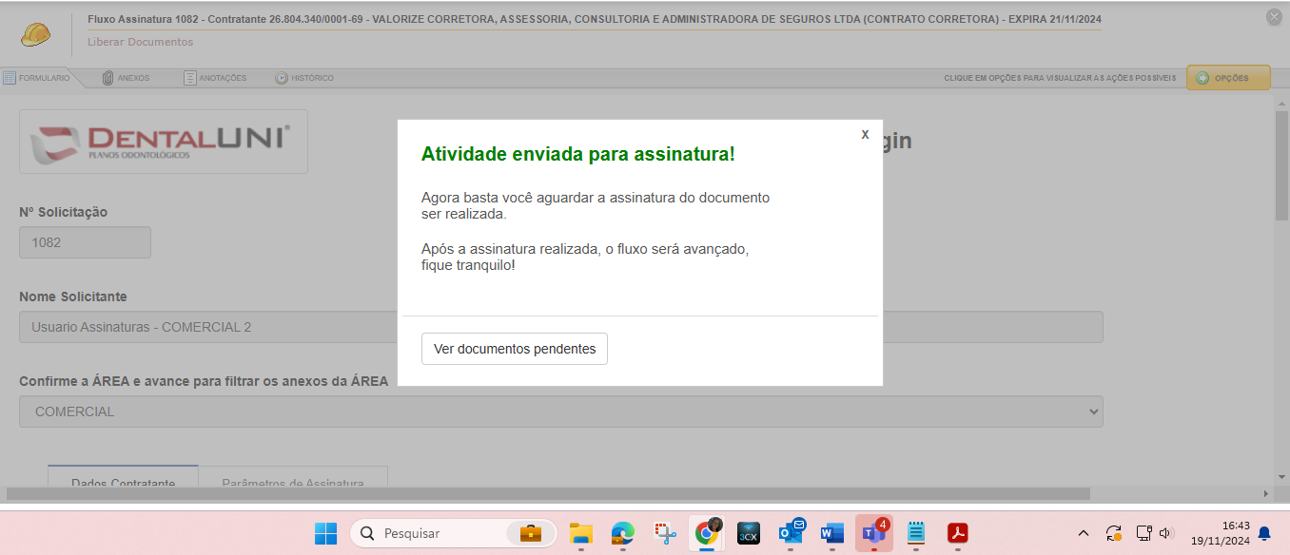Screen dimensions: 1290x555
Task: Switch to the Anotações tab
Action: 215,78
